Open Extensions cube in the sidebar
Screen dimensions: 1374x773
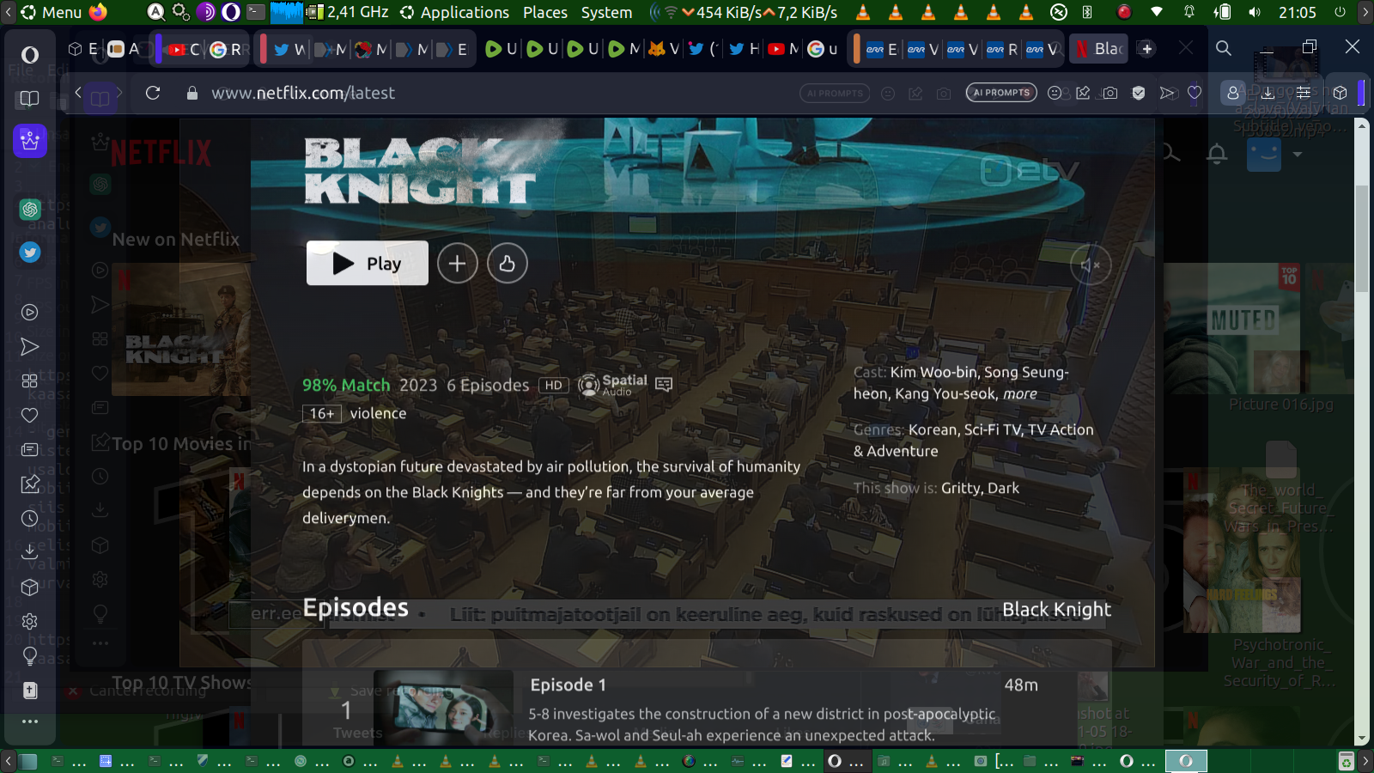tap(30, 587)
